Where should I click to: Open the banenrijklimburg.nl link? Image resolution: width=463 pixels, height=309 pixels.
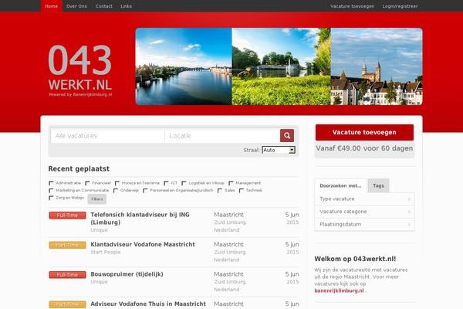tap(339, 290)
